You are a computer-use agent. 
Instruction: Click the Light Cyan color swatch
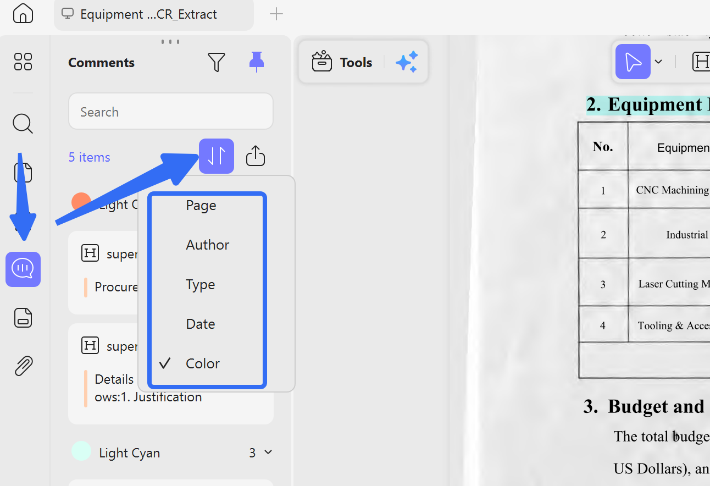pyautogui.click(x=81, y=451)
